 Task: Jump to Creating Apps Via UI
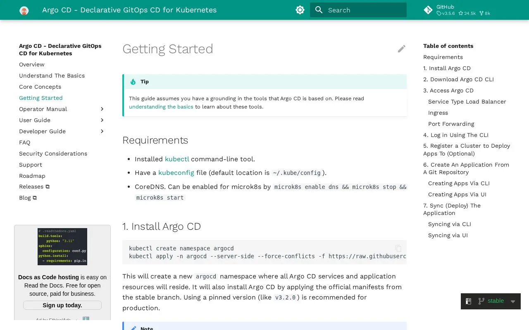(x=457, y=194)
